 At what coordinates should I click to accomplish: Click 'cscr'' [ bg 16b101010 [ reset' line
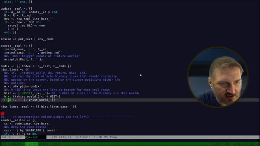point(31,131)
